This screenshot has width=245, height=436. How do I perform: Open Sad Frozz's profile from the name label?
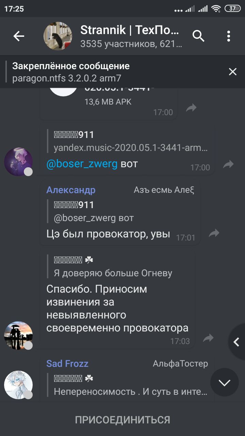pos(67,364)
